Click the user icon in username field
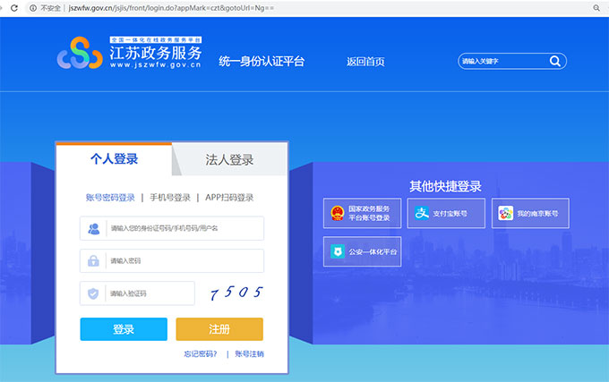The height and width of the screenshot is (382, 609). (x=94, y=229)
